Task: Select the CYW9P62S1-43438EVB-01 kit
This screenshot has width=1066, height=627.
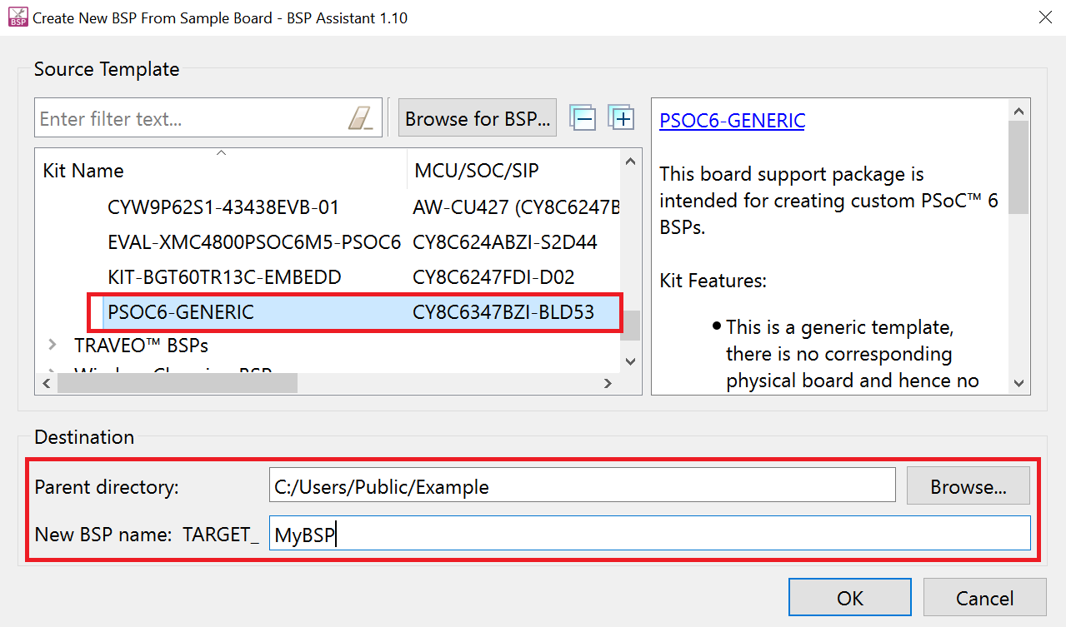Action: pos(223,207)
